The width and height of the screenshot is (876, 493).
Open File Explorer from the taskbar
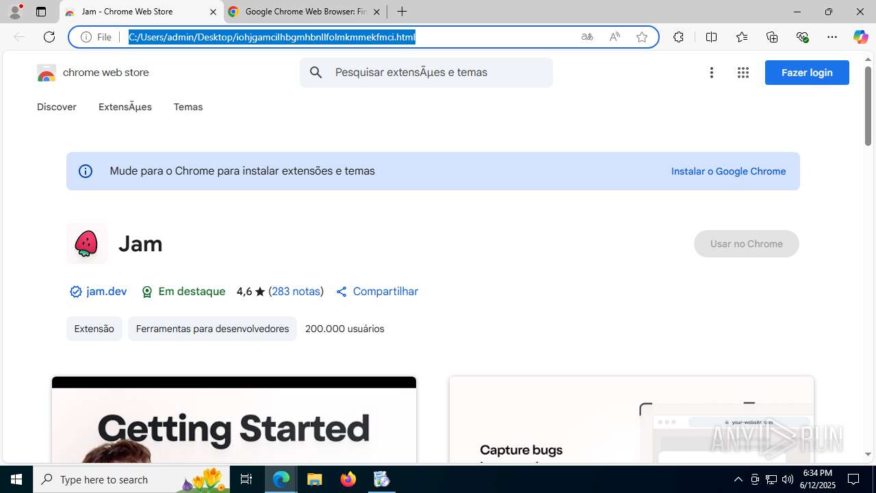(315, 479)
